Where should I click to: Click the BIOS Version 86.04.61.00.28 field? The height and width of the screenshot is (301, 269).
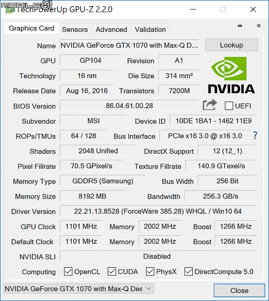pyautogui.click(x=129, y=106)
